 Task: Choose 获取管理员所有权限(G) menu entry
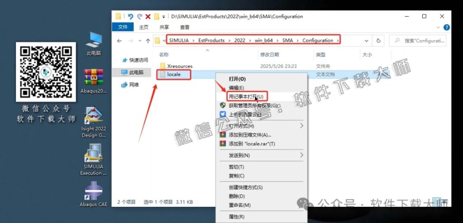point(253,105)
